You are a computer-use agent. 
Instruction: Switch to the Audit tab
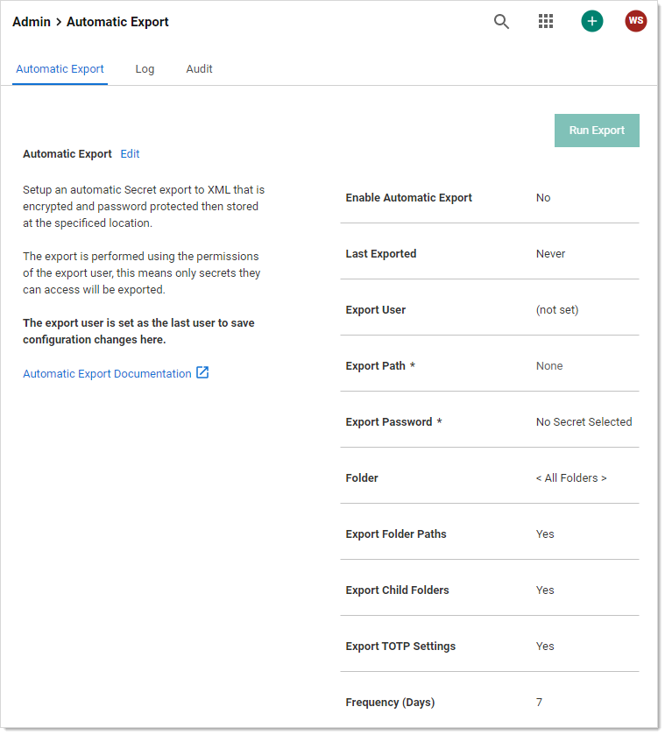pyautogui.click(x=199, y=69)
